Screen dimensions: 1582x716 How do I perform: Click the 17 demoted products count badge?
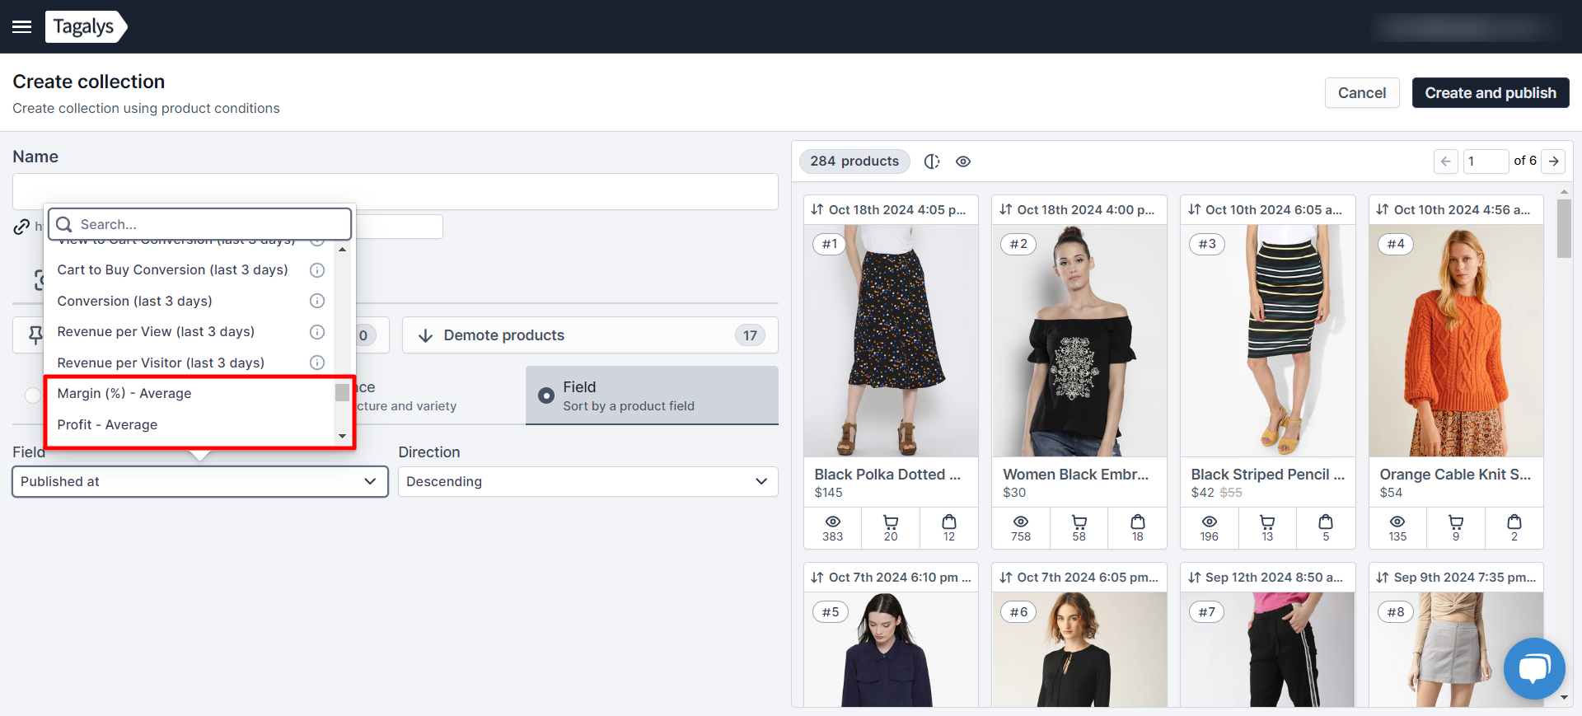point(750,335)
